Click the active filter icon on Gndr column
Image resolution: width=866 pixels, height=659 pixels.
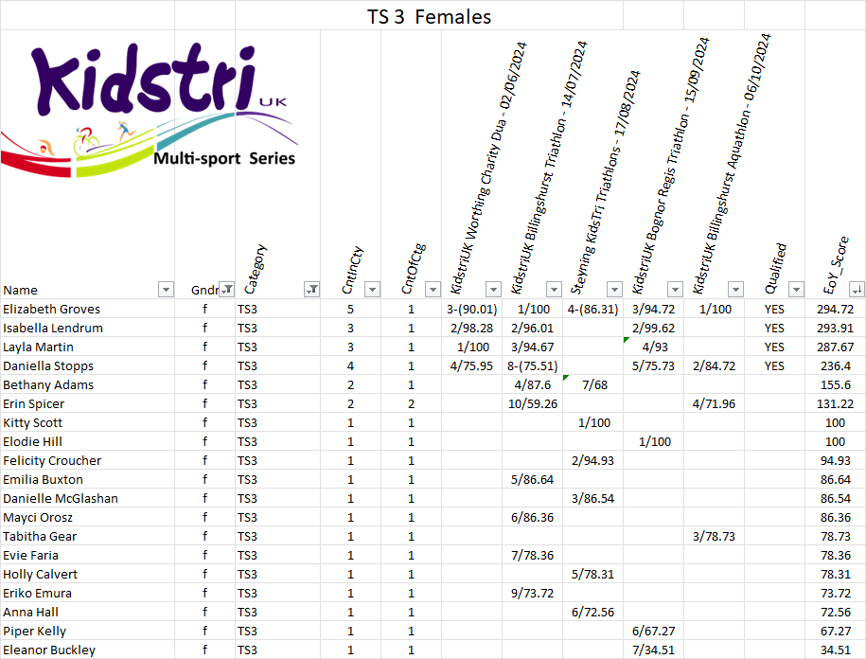click(x=226, y=290)
